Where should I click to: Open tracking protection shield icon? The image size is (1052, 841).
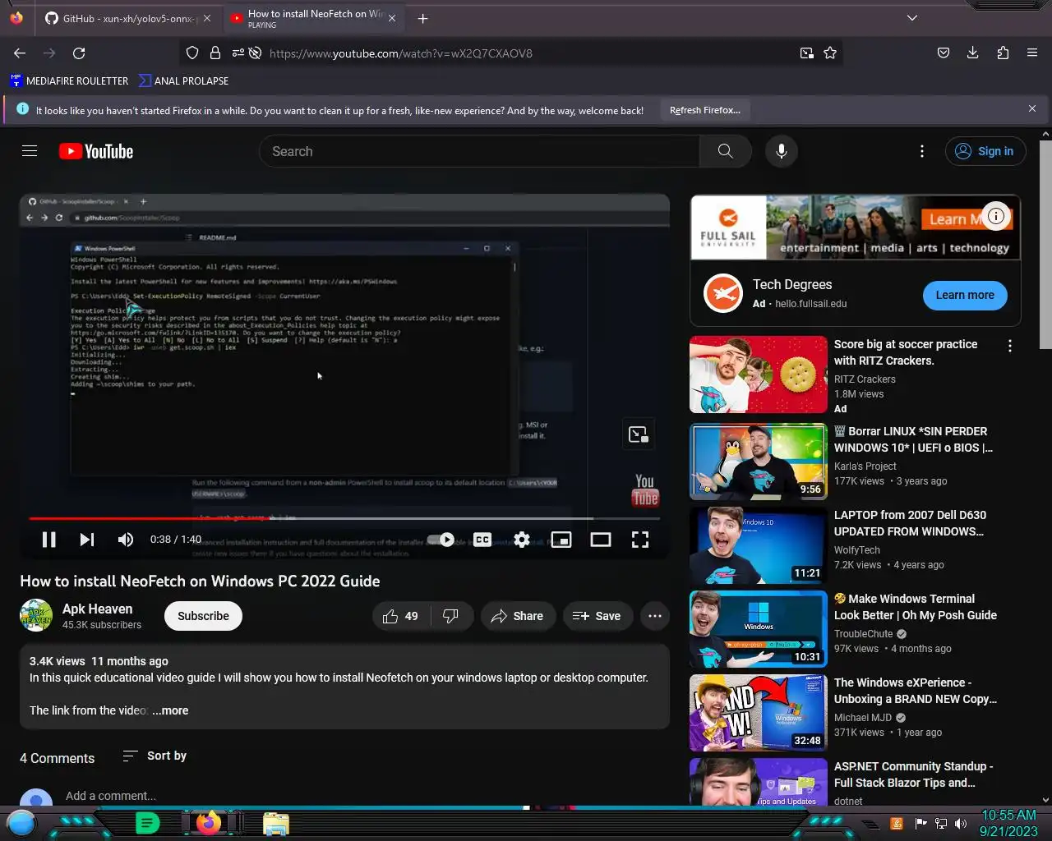(x=192, y=53)
